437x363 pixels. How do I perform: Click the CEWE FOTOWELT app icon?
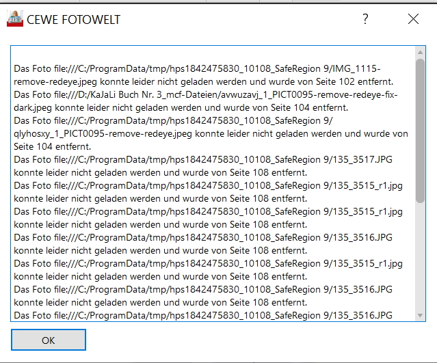point(15,19)
